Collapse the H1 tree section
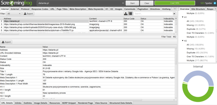This screenshot has height=105, width=217. (183, 17)
